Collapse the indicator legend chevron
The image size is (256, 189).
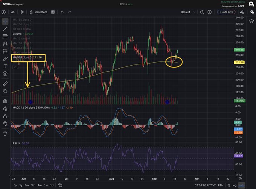[x=15, y=67]
